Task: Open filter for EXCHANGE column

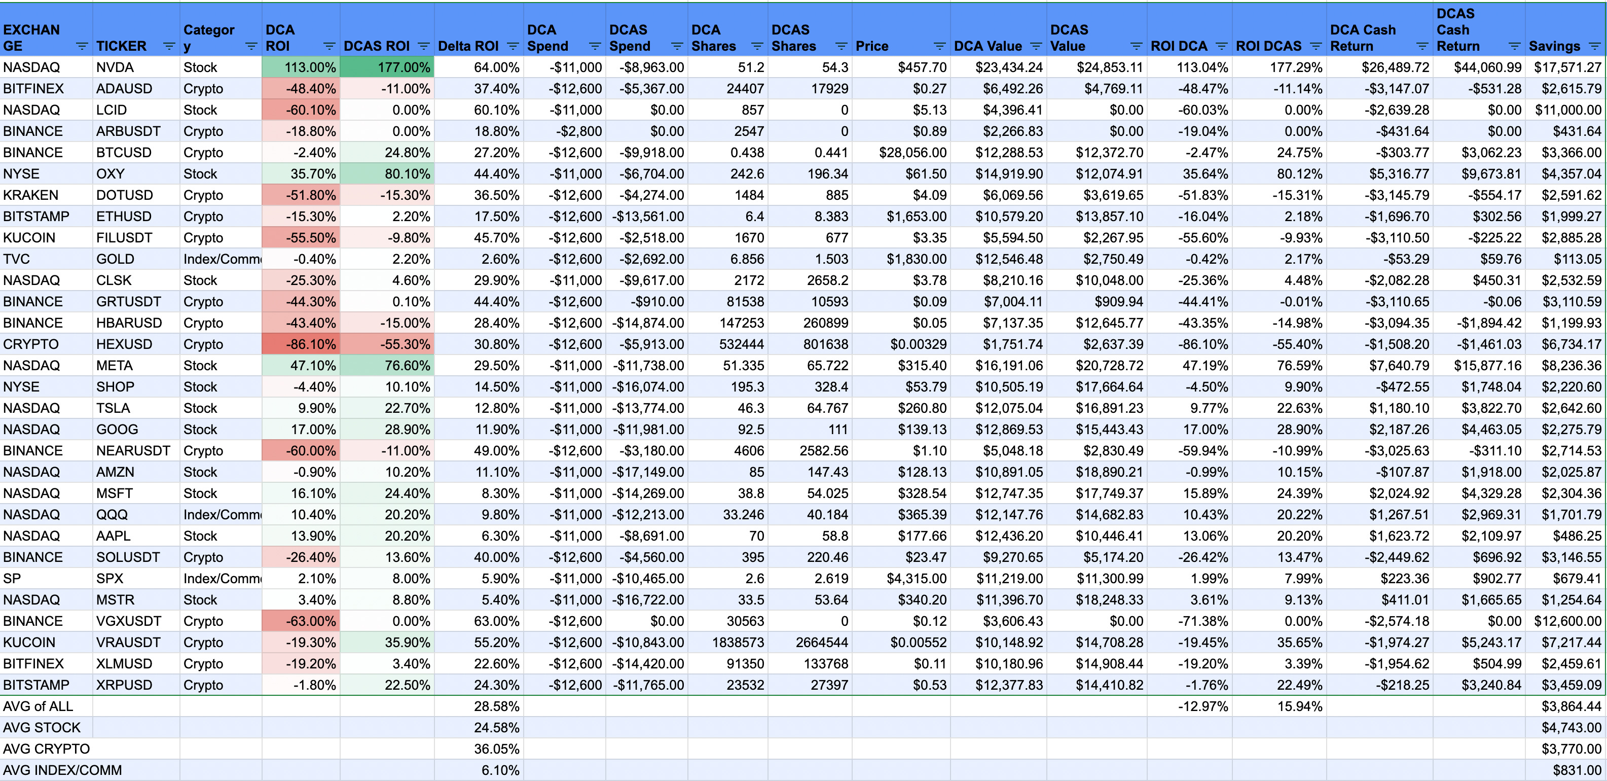Action: (82, 46)
